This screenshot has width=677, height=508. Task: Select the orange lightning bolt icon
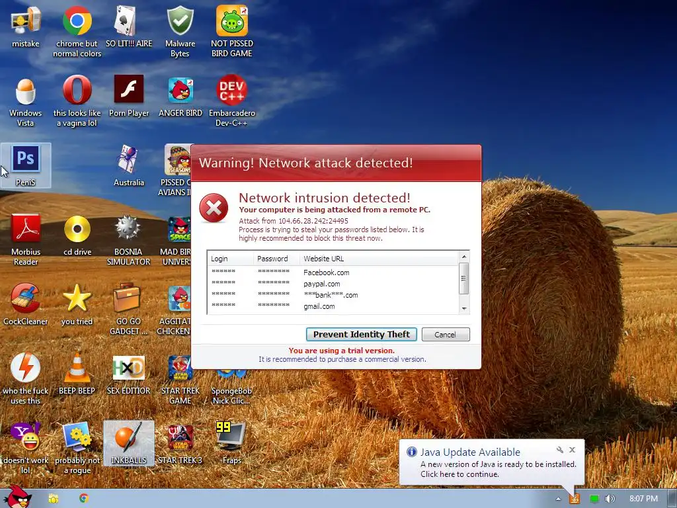[x=26, y=367]
